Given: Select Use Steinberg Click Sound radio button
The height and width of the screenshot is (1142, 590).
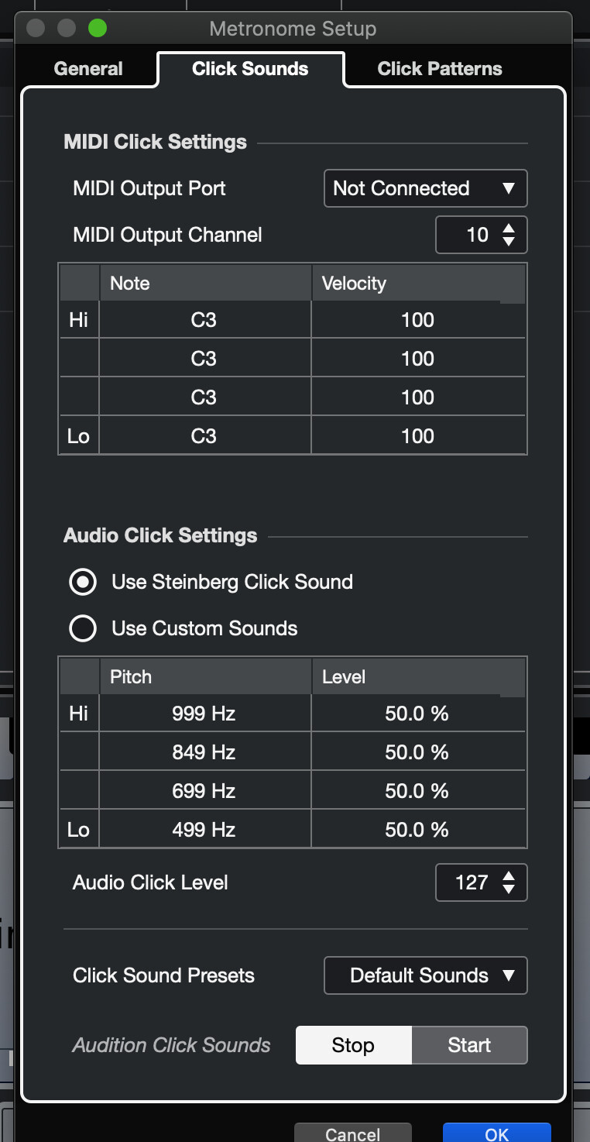Looking at the screenshot, I should [x=83, y=582].
